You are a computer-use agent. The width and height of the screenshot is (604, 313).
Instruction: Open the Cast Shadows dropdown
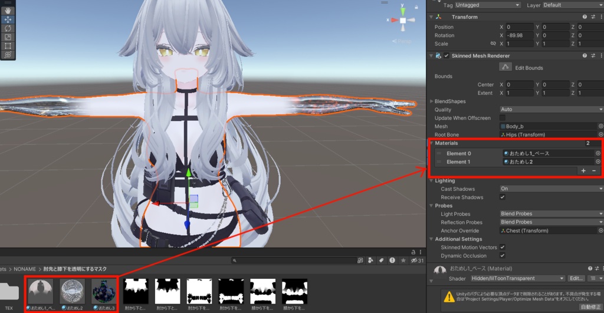pos(552,189)
